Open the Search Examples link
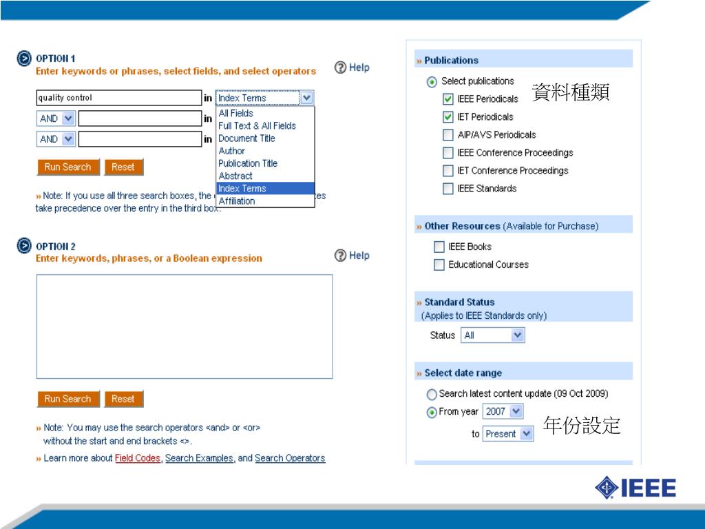 pyautogui.click(x=199, y=458)
